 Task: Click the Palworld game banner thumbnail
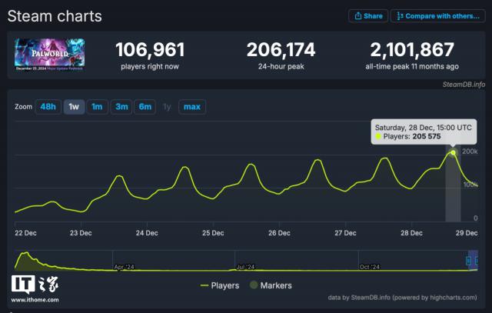[50, 55]
